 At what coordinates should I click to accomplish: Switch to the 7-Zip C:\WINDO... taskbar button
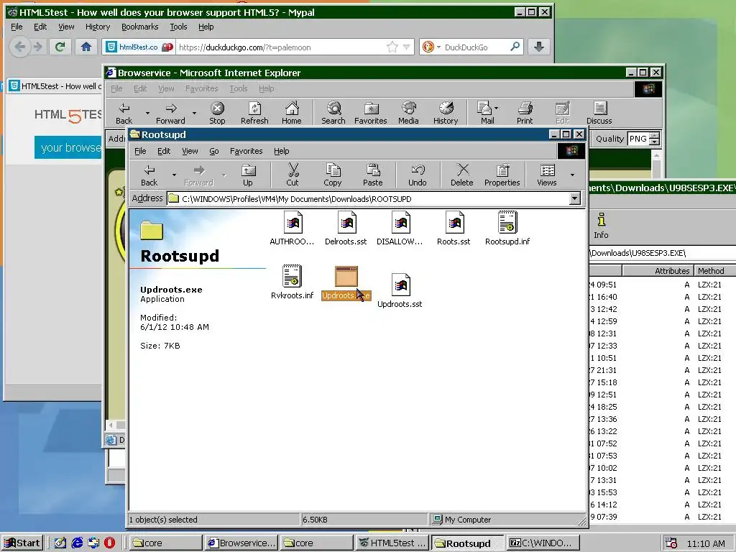coord(543,543)
